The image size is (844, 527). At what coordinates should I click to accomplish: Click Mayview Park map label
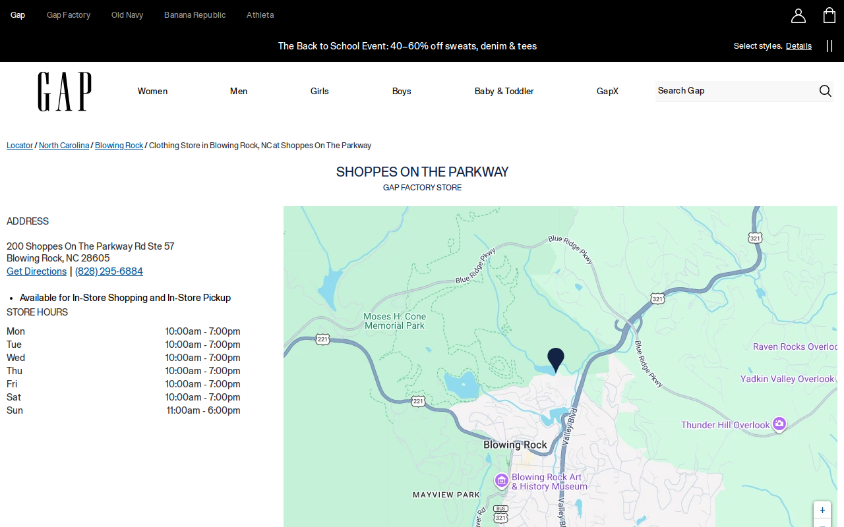click(x=446, y=495)
